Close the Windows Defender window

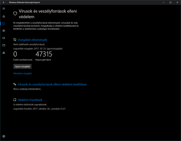(x=177, y=2)
